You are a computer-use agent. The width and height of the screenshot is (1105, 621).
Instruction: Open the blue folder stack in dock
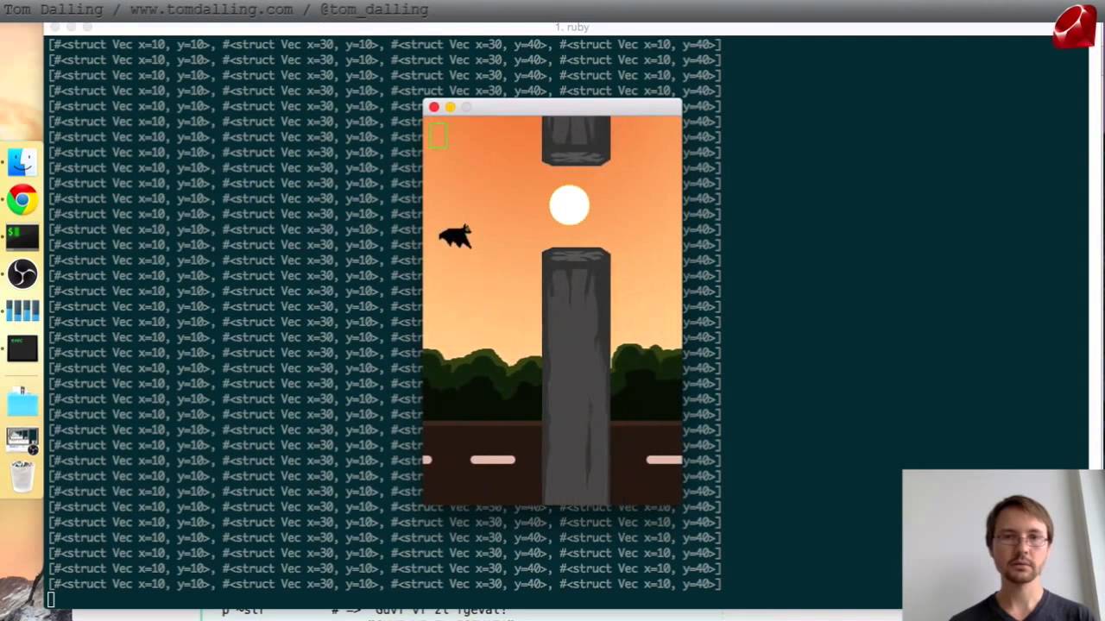click(x=22, y=402)
